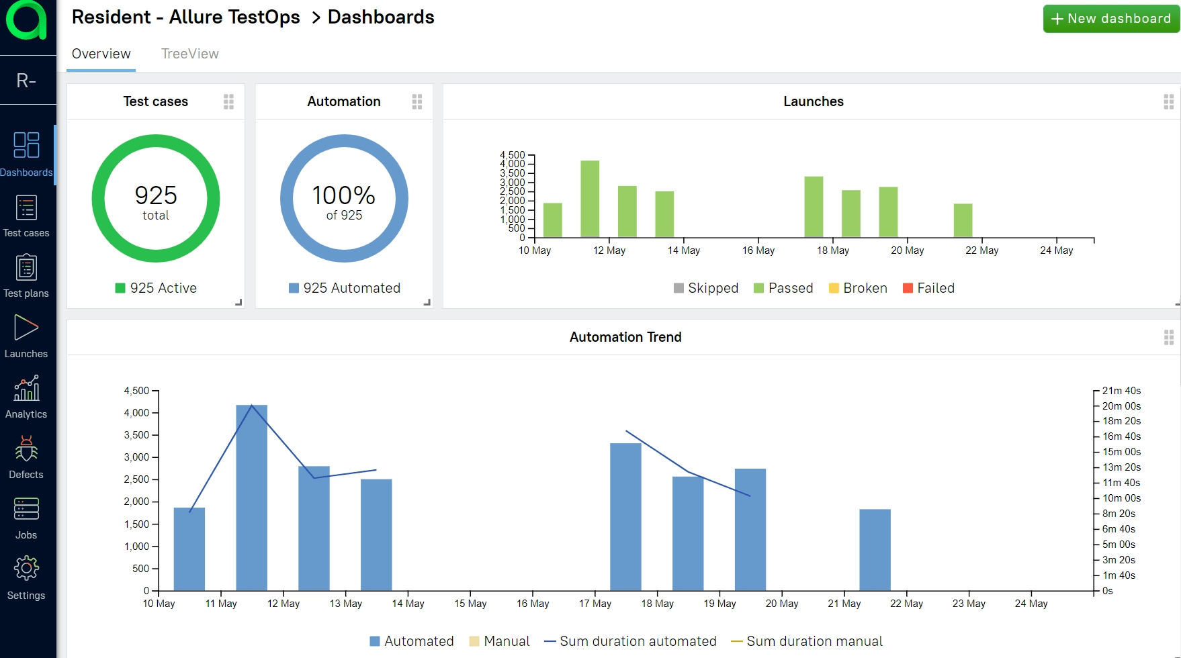Click the green 925 Active color swatch
Screen dimensions: 1181x658
(x=120, y=288)
